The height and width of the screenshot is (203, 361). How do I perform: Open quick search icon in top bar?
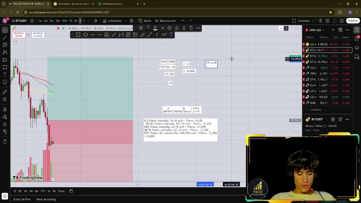pos(320,21)
